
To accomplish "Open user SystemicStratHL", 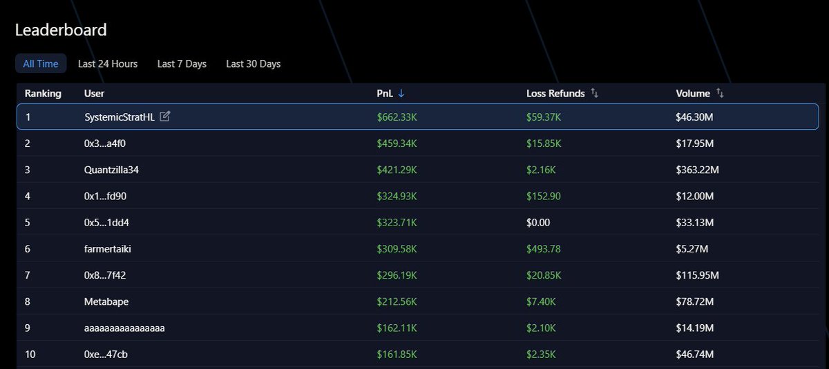I will pyautogui.click(x=120, y=117).
